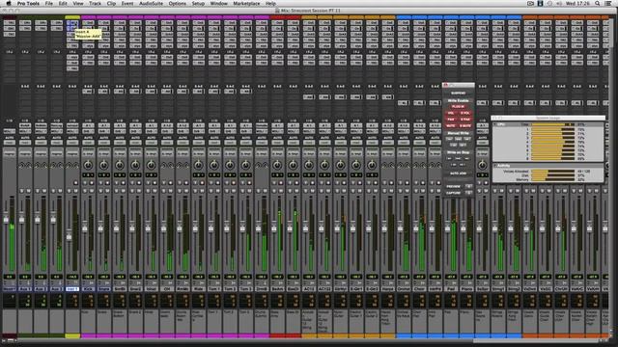
Task: Open the group selector on Orchst track
Action: coord(404,153)
